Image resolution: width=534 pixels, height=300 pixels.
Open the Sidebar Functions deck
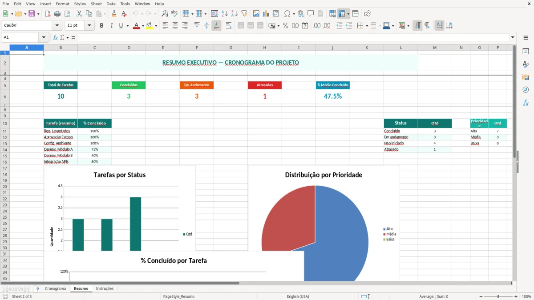click(x=526, y=103)
